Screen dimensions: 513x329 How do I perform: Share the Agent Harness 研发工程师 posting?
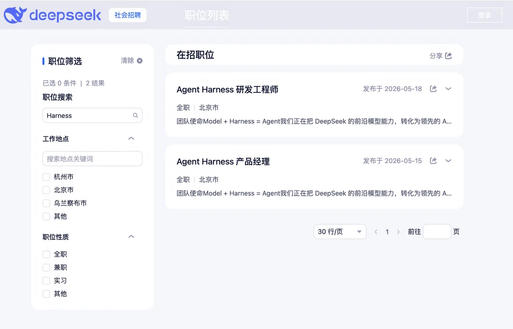pos(433,89)
